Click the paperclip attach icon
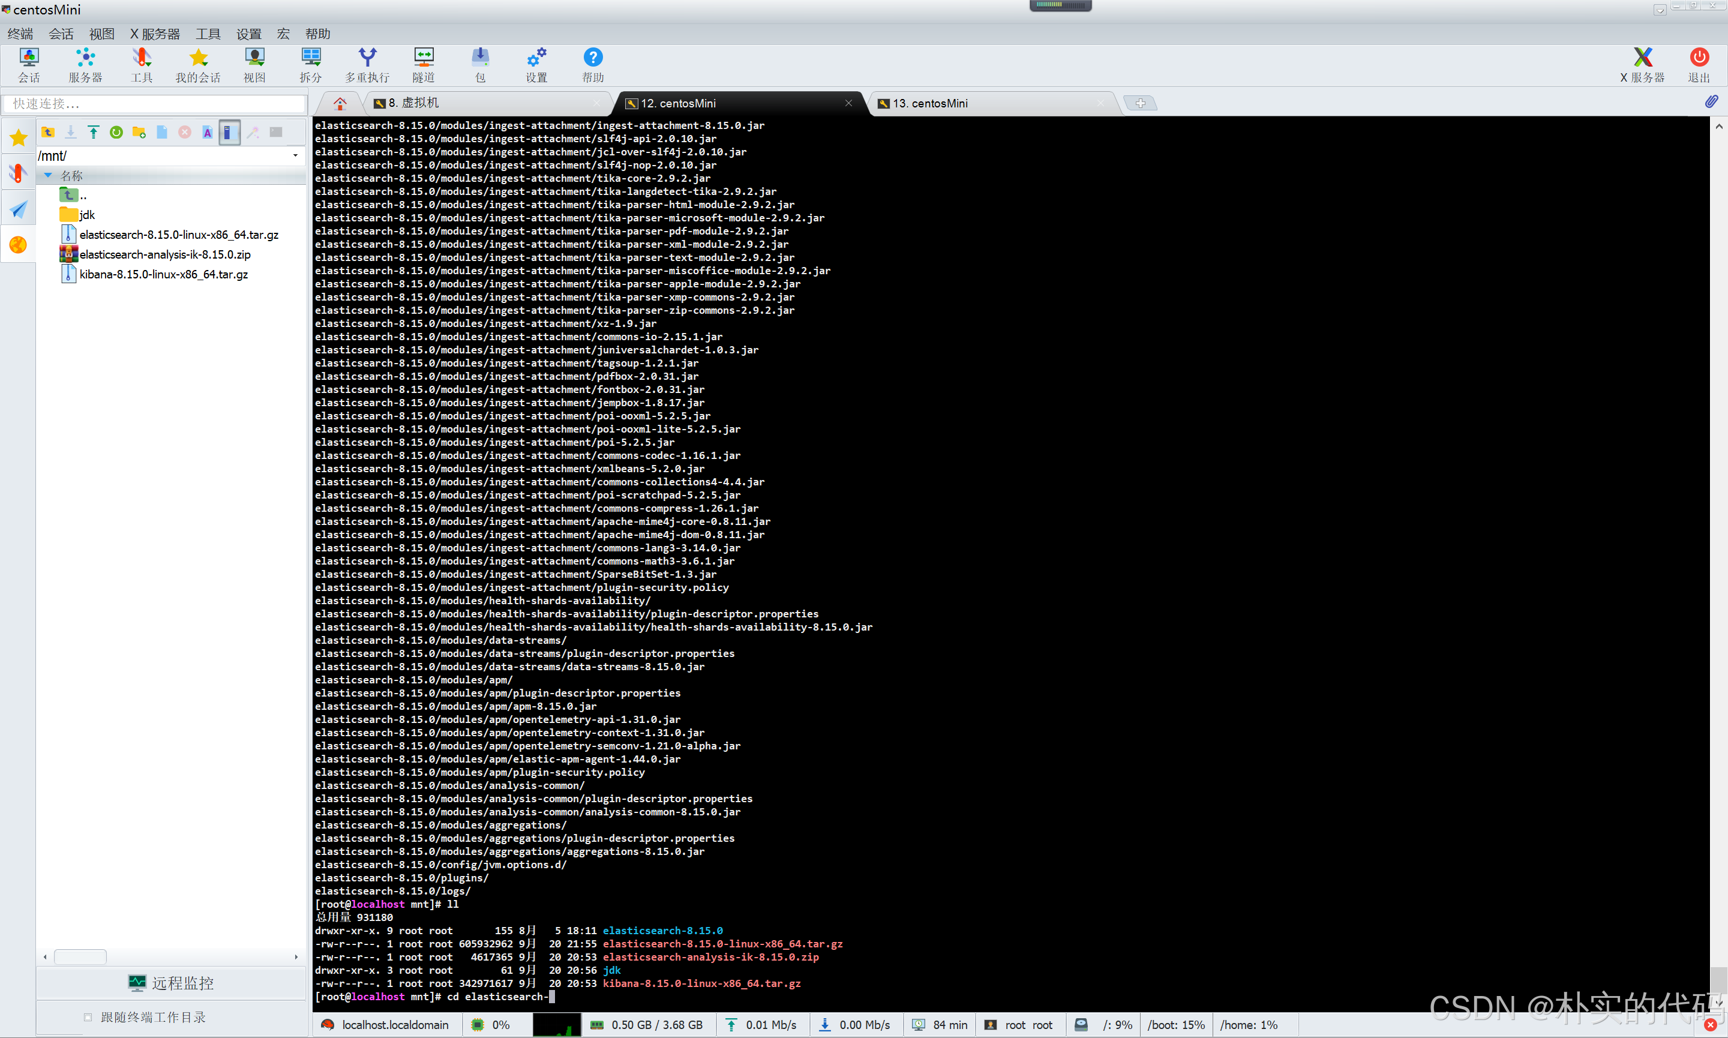The height and width of the screenshot is (1038, 1728). [x=1711, y=102]
